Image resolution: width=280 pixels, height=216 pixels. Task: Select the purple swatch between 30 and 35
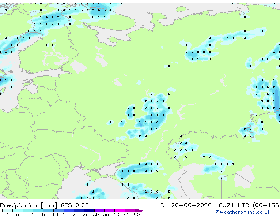[99, 210]
